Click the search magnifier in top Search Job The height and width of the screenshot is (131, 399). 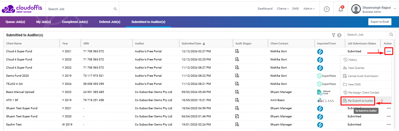click(115, 9)
